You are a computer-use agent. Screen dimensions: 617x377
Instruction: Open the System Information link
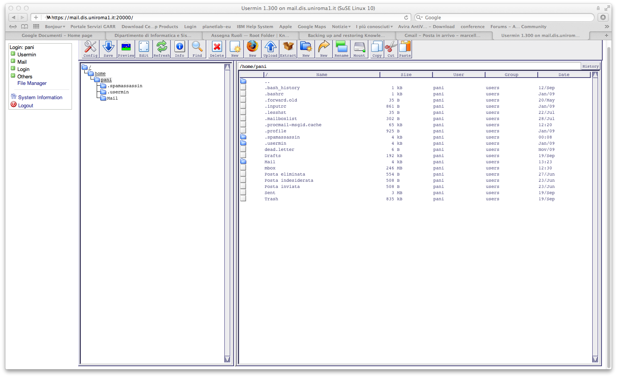pos(40,98)
